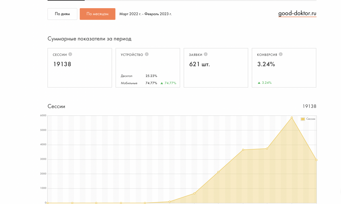Click the 6000 y-axis label

pyautogui.click(x=43, y=116)
